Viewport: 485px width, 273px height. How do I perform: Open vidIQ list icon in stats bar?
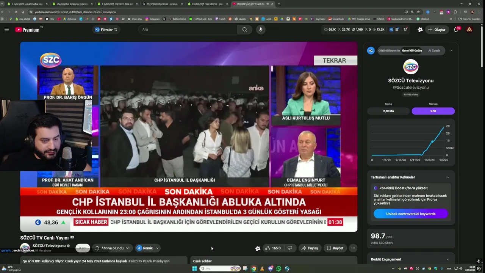click(397, 30)
